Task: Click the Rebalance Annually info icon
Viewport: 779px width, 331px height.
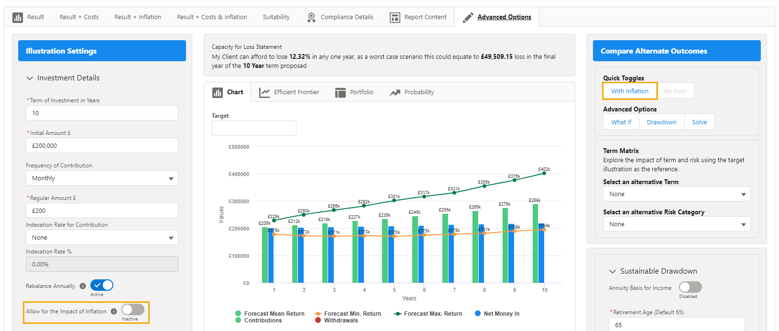Action: point(83,286)
